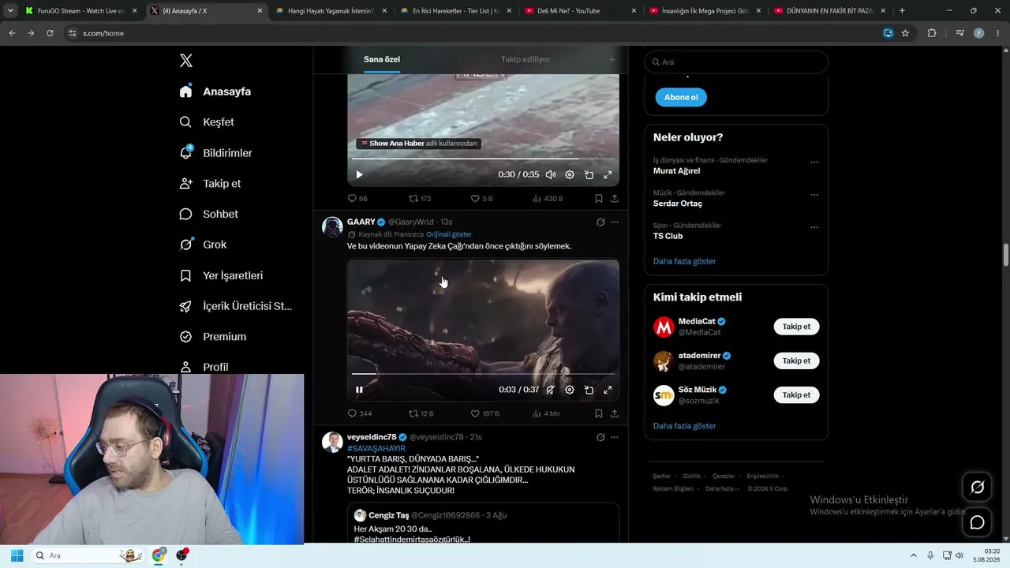The width and height of the screenshot is (1010, 568).
Task: Open Grok from the sidebar
Action: click(x=203, y=245)
